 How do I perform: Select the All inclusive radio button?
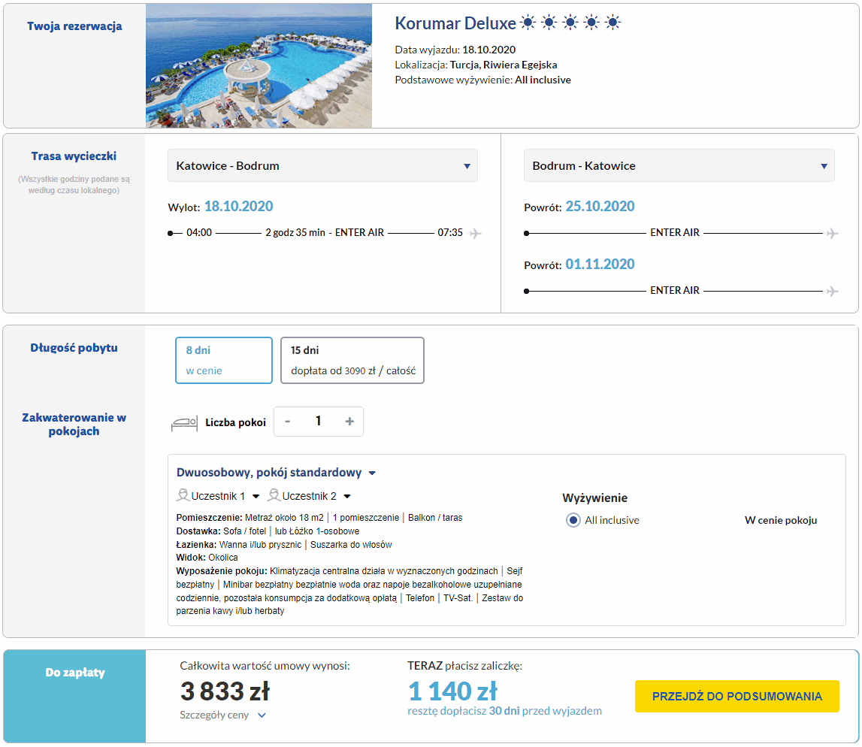click(573, 520)
